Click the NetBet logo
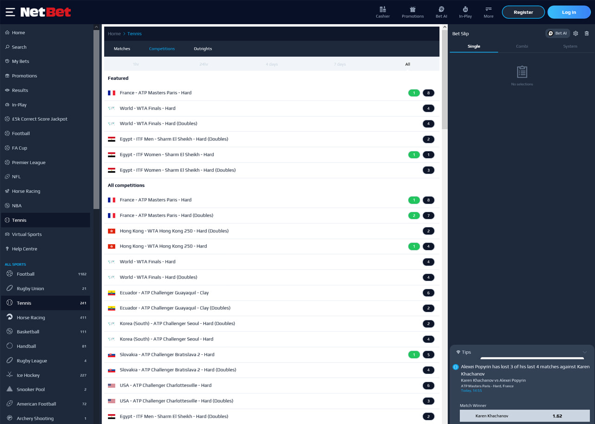The height and width of the screenshot is (424, 595). pos(45,12)
